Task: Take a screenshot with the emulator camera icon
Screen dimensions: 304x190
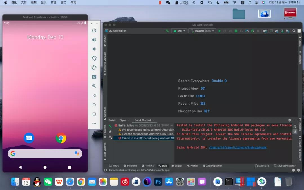Action: point(94,77)
